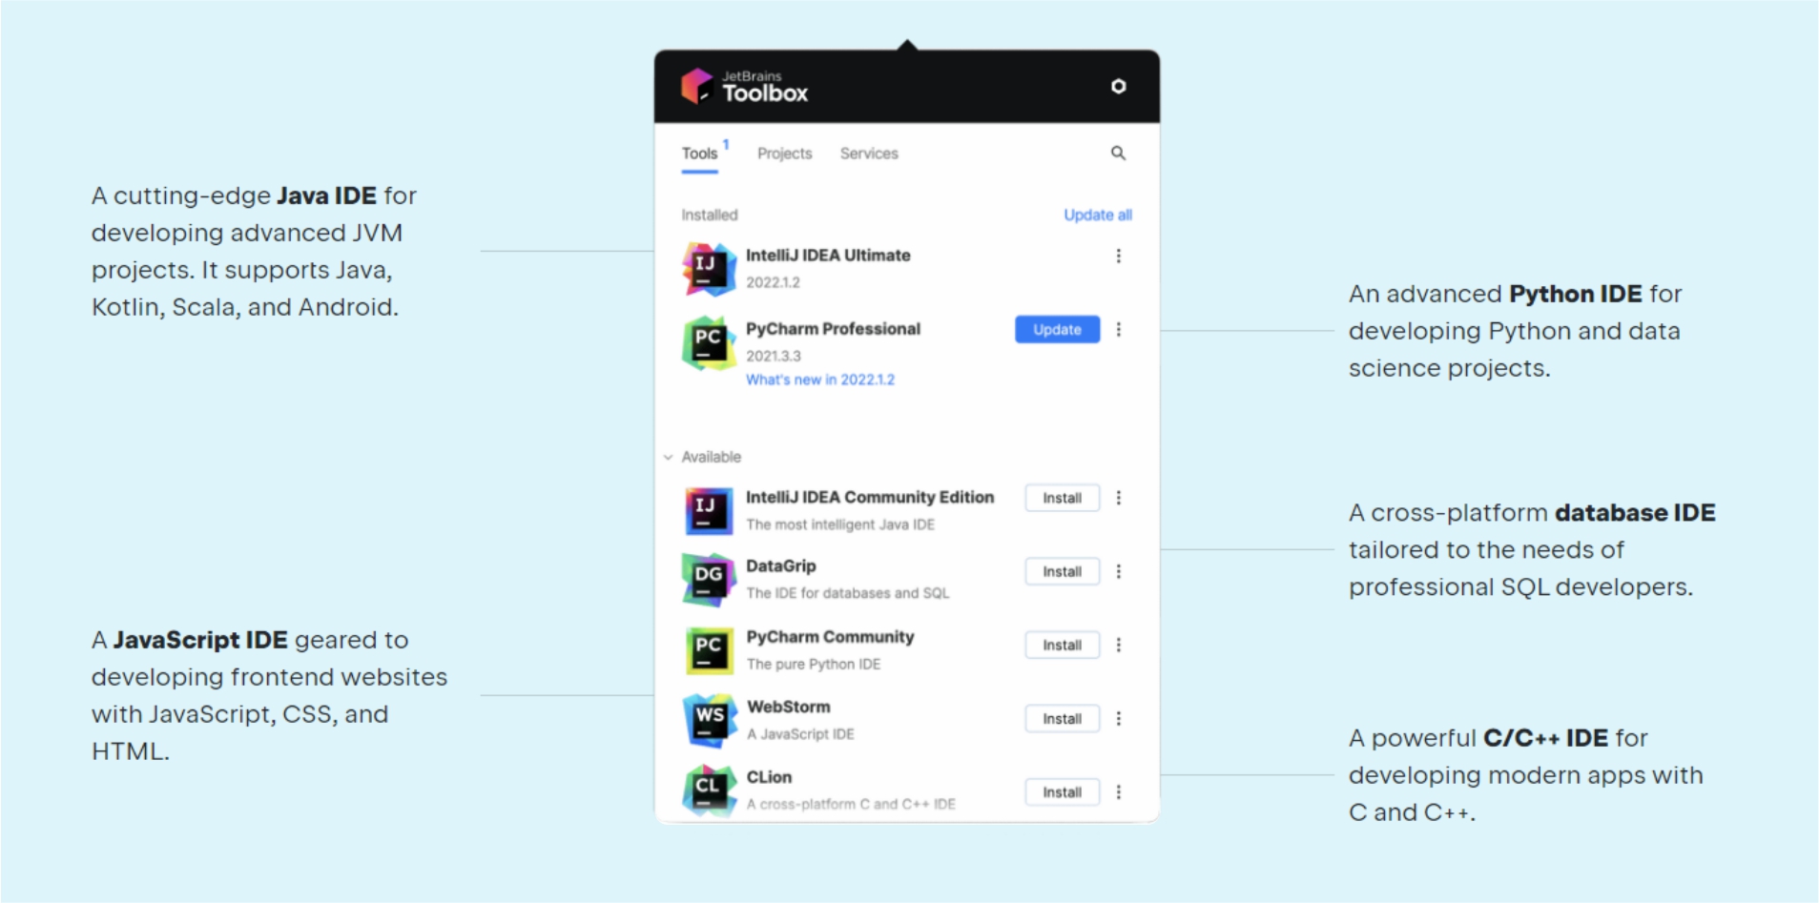Open the options menu for CLion
The width and height of the screenshot is (1819, 903).
click(1118, 791)
